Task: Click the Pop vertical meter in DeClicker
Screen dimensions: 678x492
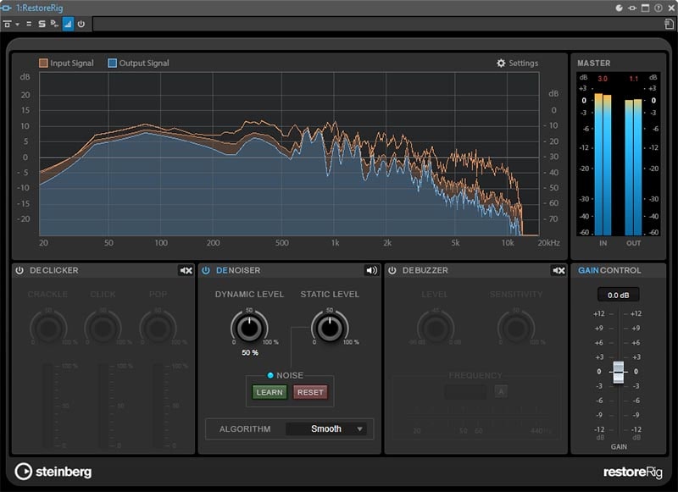Action: coord(158,406)
